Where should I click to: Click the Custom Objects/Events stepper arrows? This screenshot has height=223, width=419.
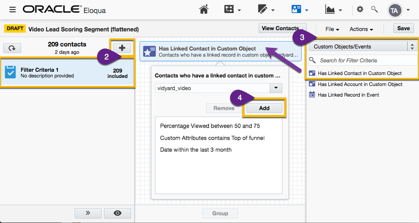412,46
